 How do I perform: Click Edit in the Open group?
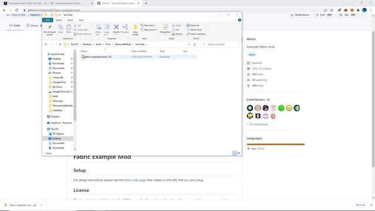coord(176,30)
